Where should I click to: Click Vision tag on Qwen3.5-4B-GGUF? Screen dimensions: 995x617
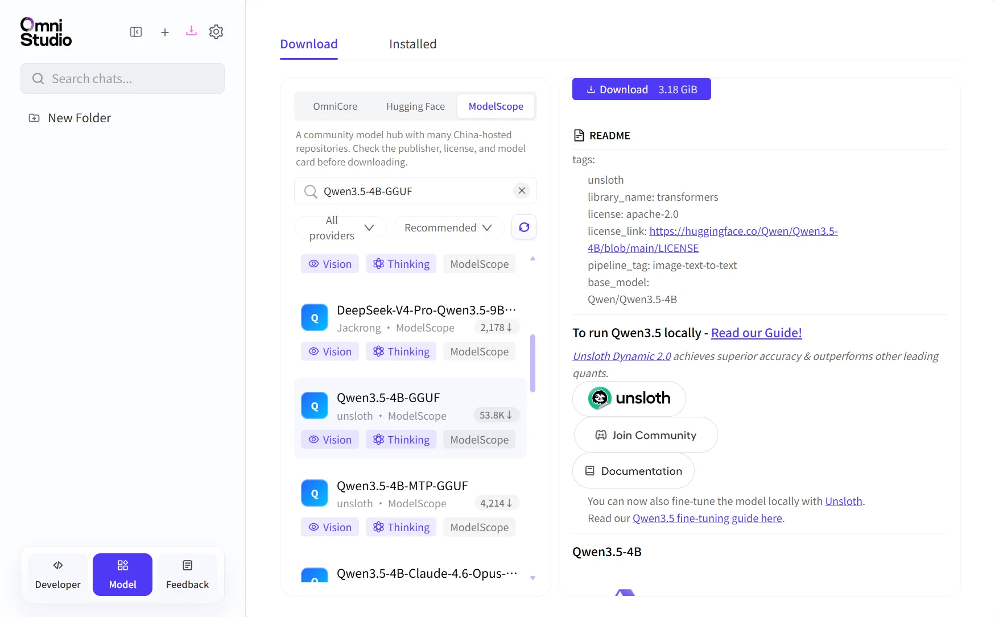tap(330, 440)
